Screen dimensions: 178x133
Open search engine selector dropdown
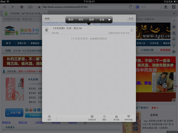click(138, 7)
